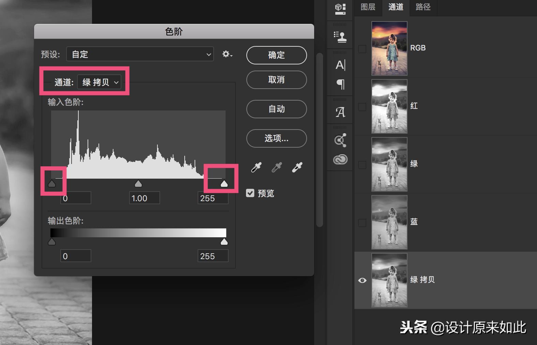This screenshot has height=345, width=537.
Task: Open the 通道 channel dropdown
Action: click(x=99, y=82)
